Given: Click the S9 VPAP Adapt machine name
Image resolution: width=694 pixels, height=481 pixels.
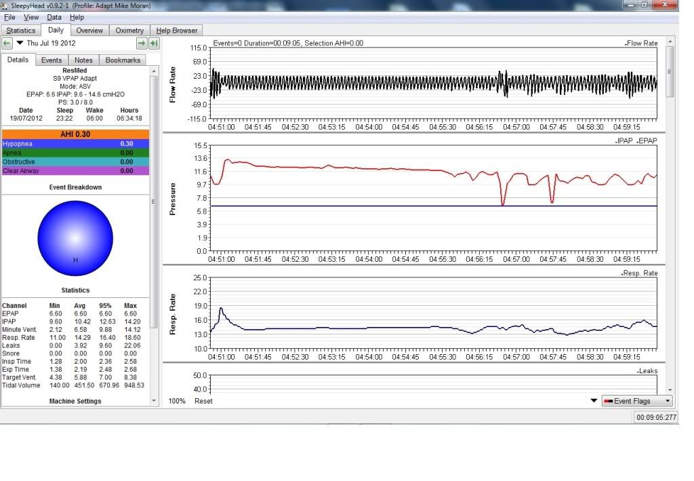Looking at the screenshot, I should [x=75, y=79].
